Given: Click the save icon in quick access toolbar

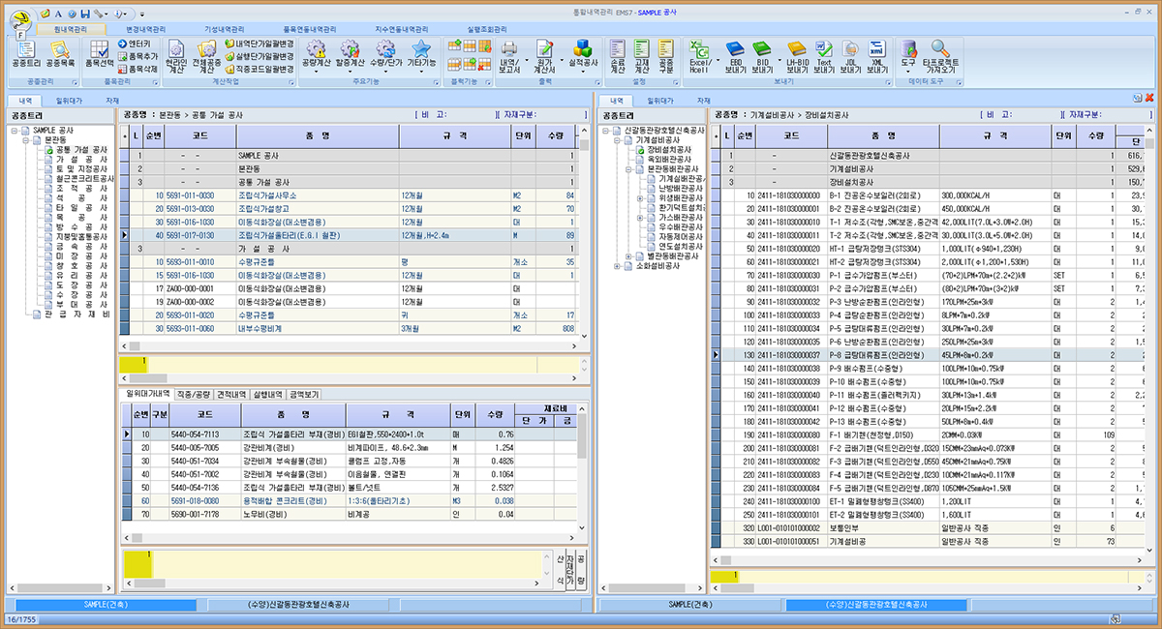Looking at the screenshot, I should [x=85, y=15].
